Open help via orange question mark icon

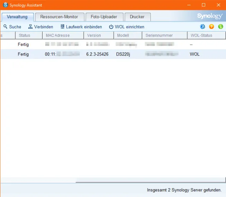click(212, 26)
